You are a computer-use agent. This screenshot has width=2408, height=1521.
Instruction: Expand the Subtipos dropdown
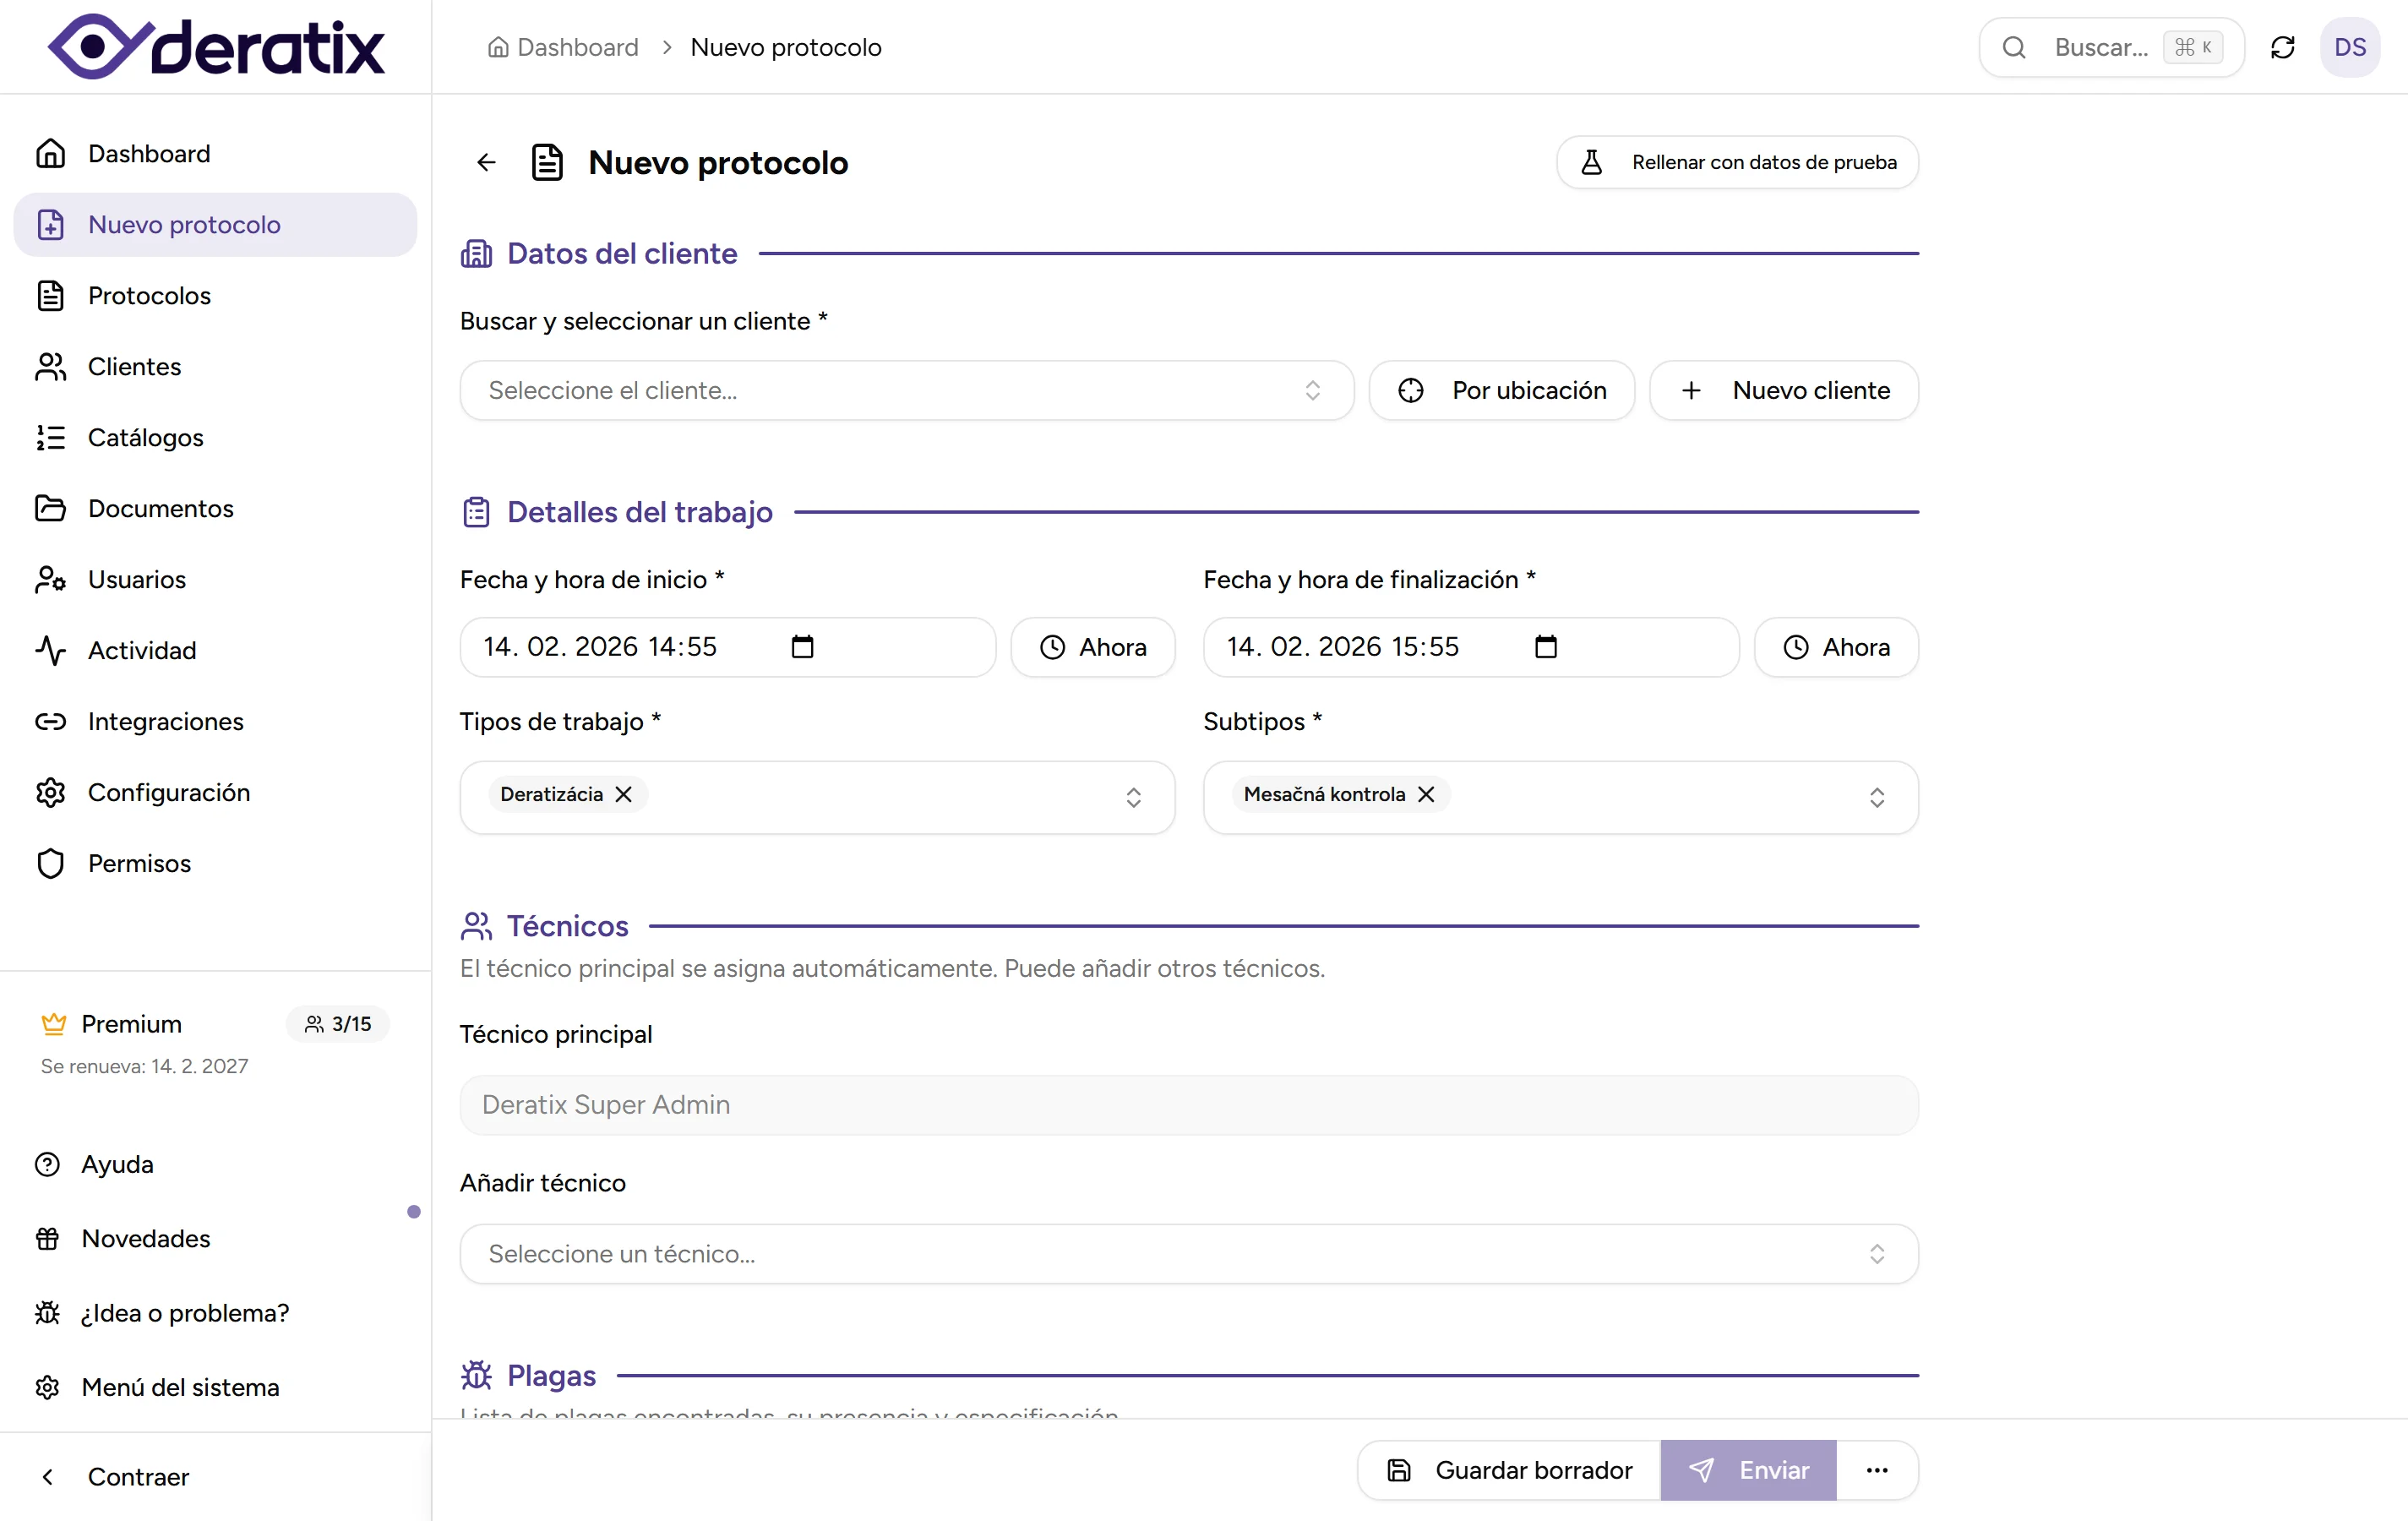point(1876,797)
